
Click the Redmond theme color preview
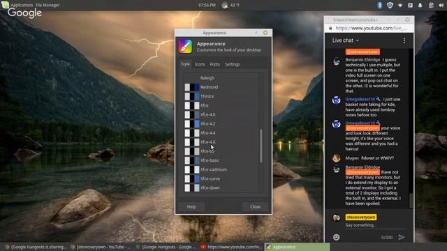pos(192,87)
